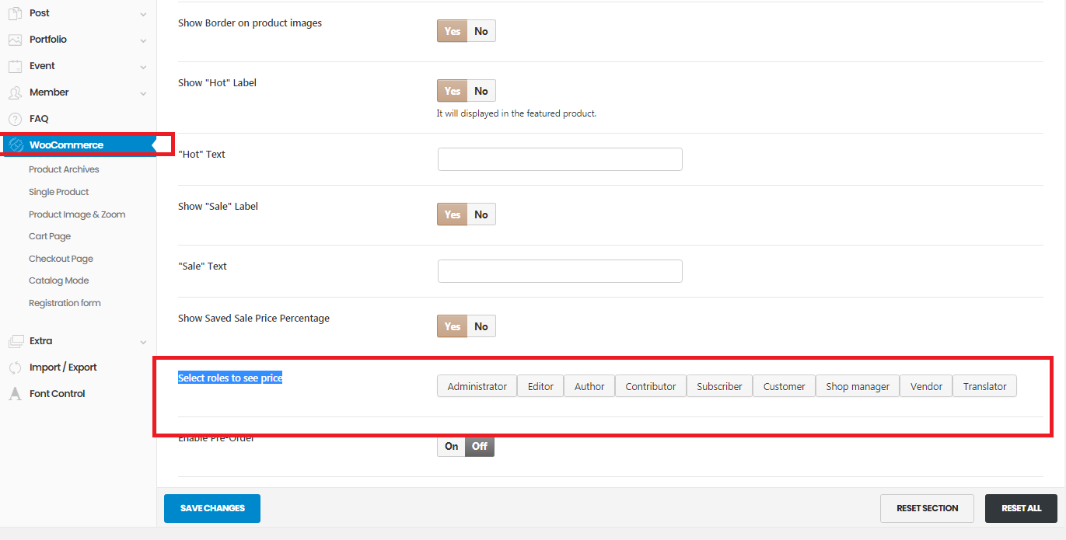This screenshot has height=540, width=1066.
Task: Disable Saved Sale Price Percentage with No
Action: pyautogui.click(x=481, y=326)
